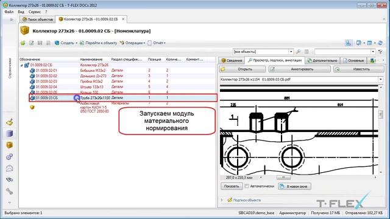The height and width of the screenshot is (219, 390).
Task: Click the Аннотировать button
Action: 299,69
